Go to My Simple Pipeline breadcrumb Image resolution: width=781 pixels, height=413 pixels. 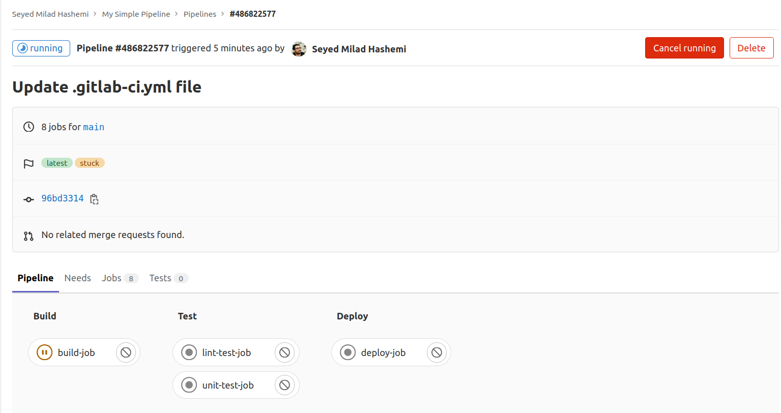[x=136, y=14]
